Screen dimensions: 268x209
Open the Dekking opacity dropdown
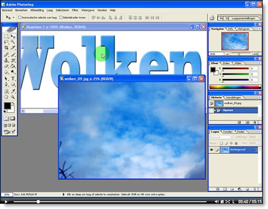pyautogui.click(x=259, y=137)
